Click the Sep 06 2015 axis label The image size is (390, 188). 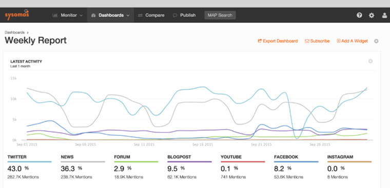86,144
